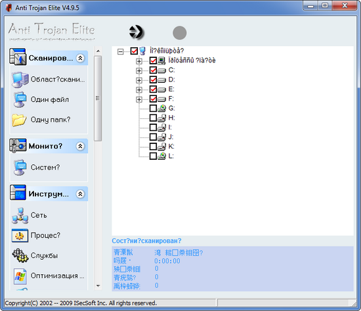Click the L: disc drive icon
This screenshot has width=361, height=311.
coord(162,156)
